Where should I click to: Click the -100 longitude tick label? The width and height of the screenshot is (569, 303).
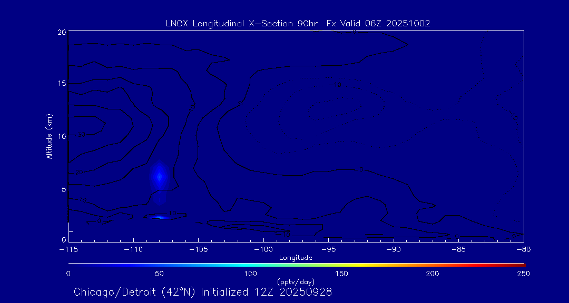[x=263, y=250]
